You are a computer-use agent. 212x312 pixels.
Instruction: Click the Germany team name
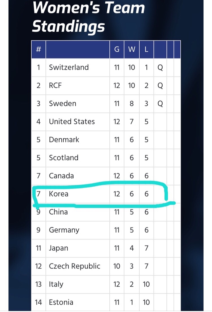pyautogui.click(x=64, y=230)
